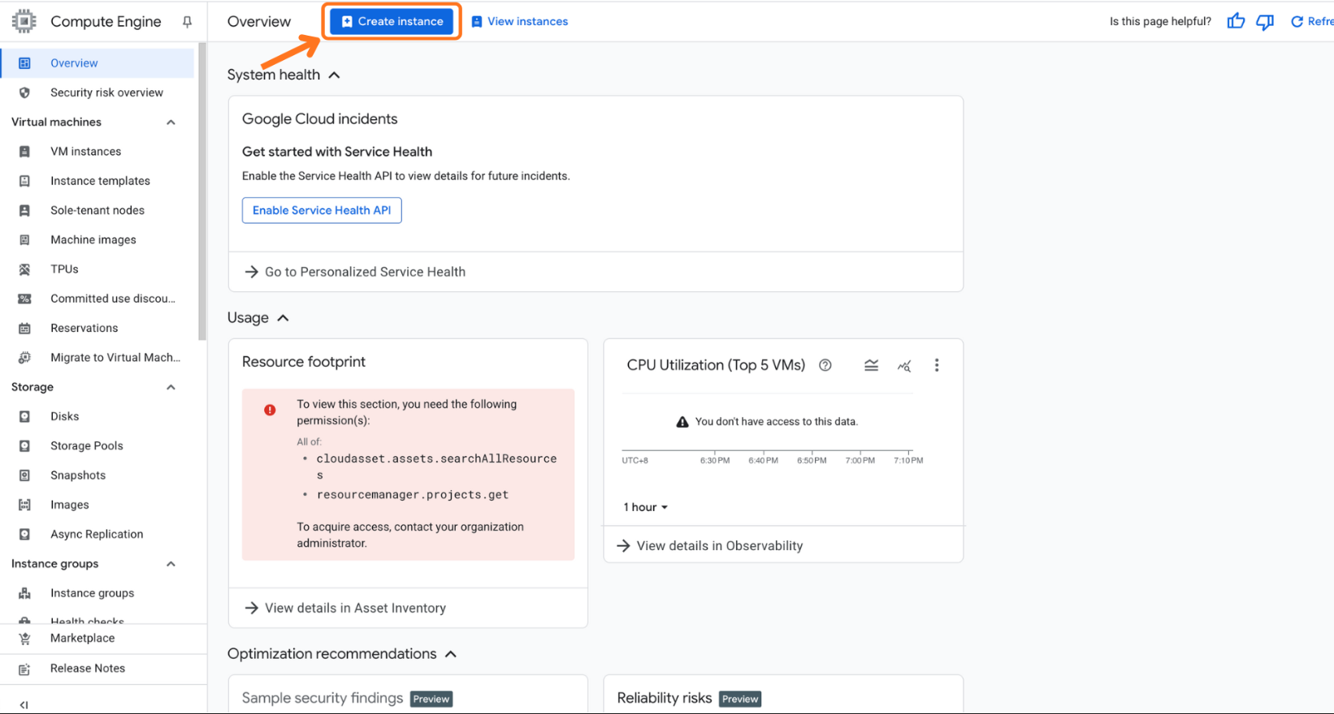This screenshot has width=1334, height=714.
Task: Toggle the CPU chart legend icon
Action: (x=871, y=365)
